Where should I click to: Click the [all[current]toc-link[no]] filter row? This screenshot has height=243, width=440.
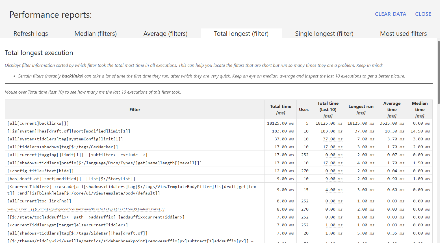pyautogui.click(x=39, y=201)
